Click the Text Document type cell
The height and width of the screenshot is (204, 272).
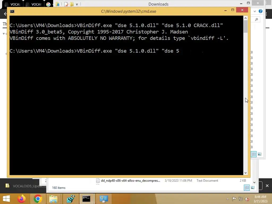(x=207, y=181)
